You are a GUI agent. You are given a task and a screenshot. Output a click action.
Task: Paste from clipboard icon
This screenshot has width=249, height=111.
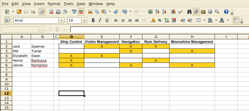coord(104,12)
